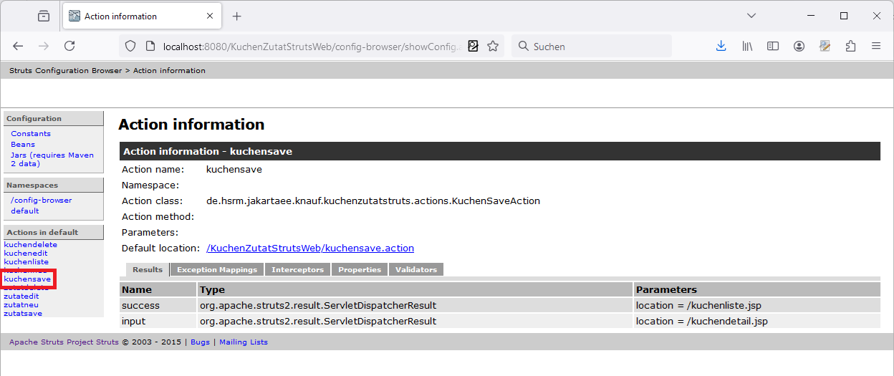Open the kuchendelete action

[31, 245]
